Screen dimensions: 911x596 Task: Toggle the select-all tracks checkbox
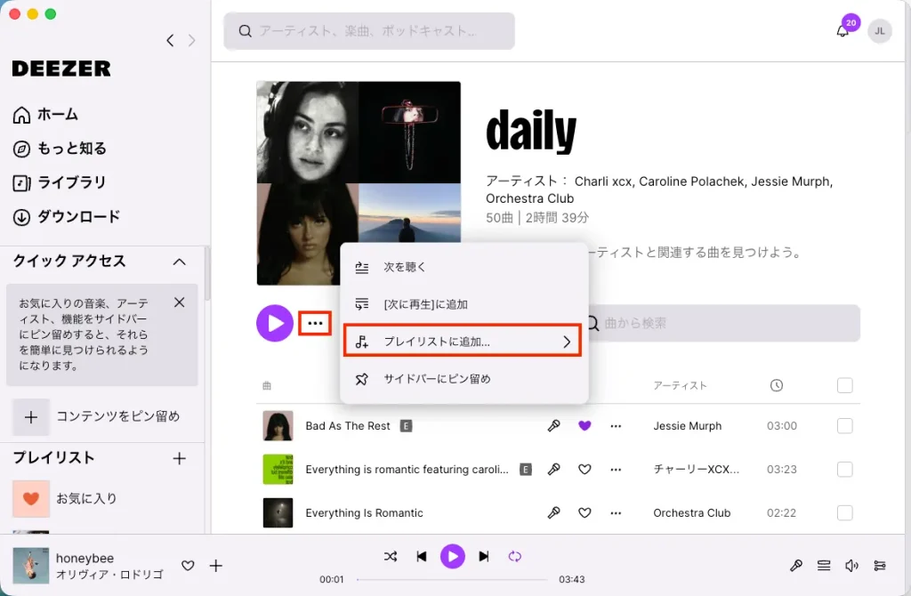tap(845, 385)
